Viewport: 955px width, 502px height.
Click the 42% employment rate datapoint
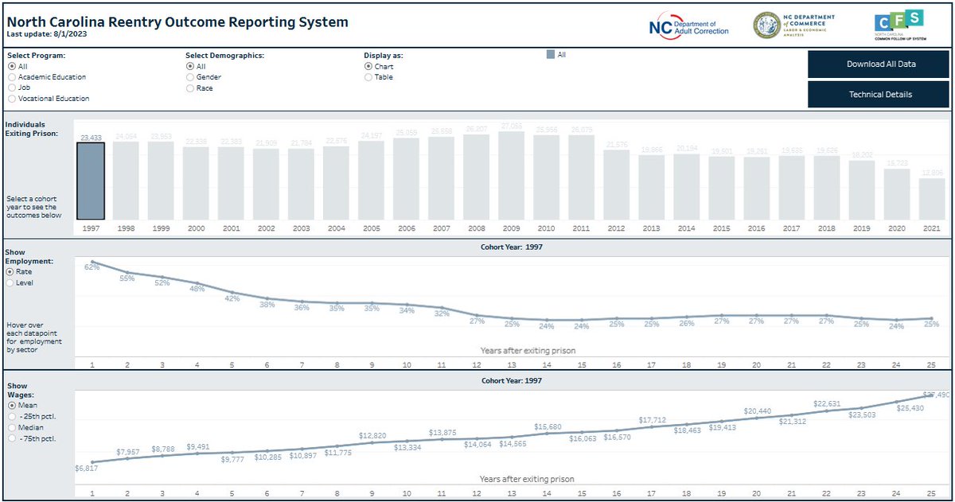click(x=232, y=292)
